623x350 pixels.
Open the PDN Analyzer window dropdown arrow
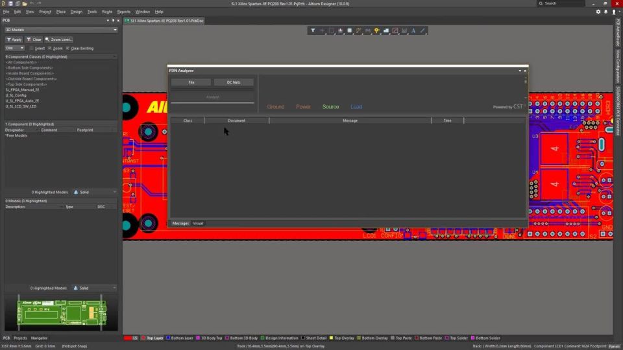[x=520, y=71]
